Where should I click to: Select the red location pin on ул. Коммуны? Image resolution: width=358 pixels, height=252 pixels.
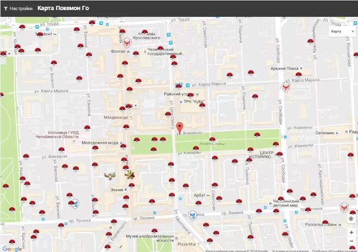(180, 128)
